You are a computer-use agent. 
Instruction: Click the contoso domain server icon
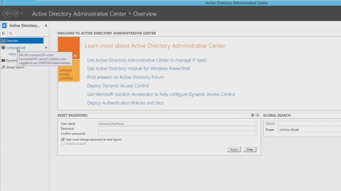[3, 47]
